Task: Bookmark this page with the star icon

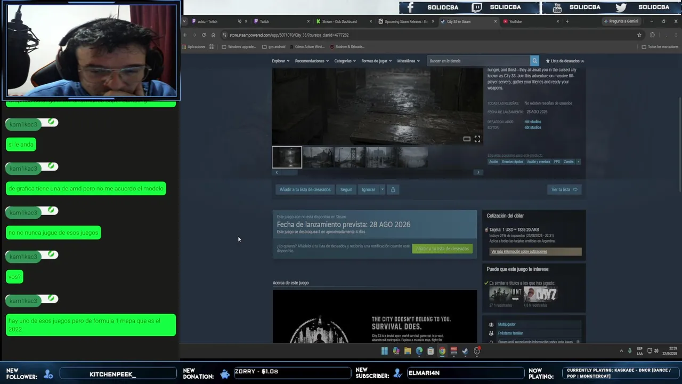Action: [639, 35]
